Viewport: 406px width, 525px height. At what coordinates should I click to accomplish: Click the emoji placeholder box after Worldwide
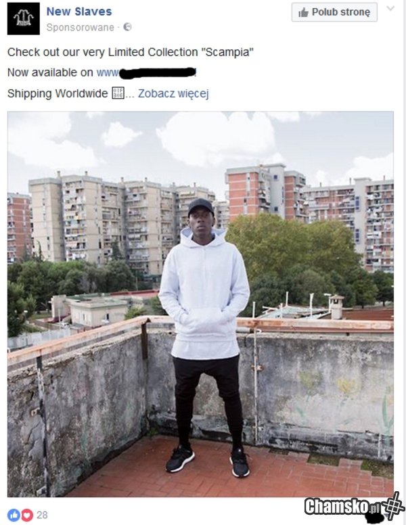point(118,93)
